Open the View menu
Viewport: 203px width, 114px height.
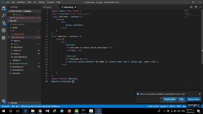coord(29,2)
